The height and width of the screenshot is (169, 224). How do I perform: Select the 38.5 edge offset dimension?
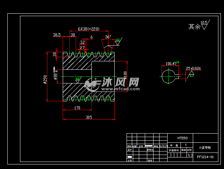point(57,35)
